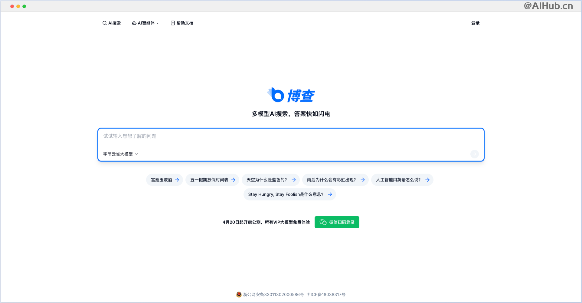Focus the question input field
This screenshot has width=582, height=303.
pyautogui.click(x=291, y=136)
